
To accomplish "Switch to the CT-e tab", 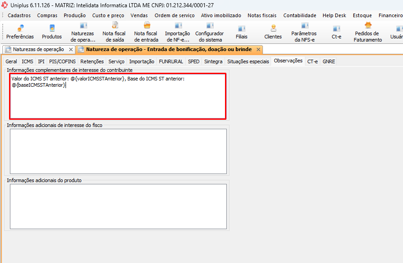I will click(313, 61).
